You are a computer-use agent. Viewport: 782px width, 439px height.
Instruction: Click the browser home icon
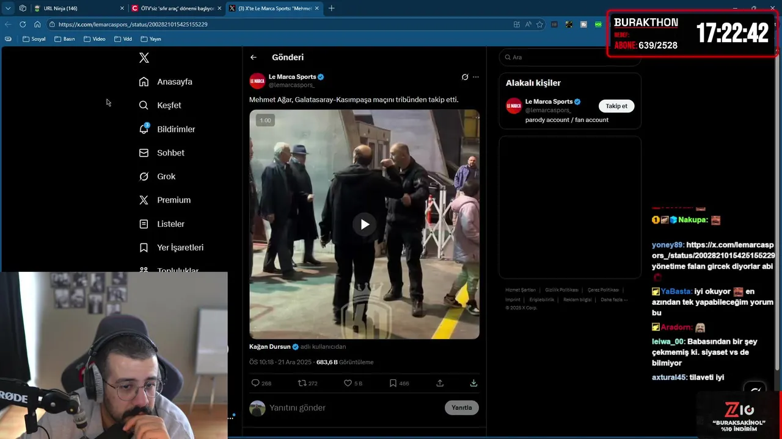[37, 24]
